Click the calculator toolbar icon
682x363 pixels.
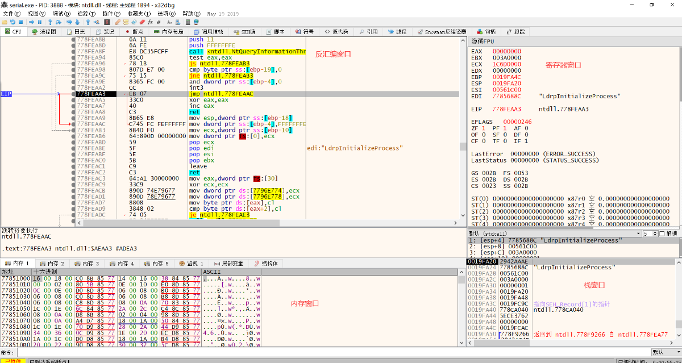point(188,22)
